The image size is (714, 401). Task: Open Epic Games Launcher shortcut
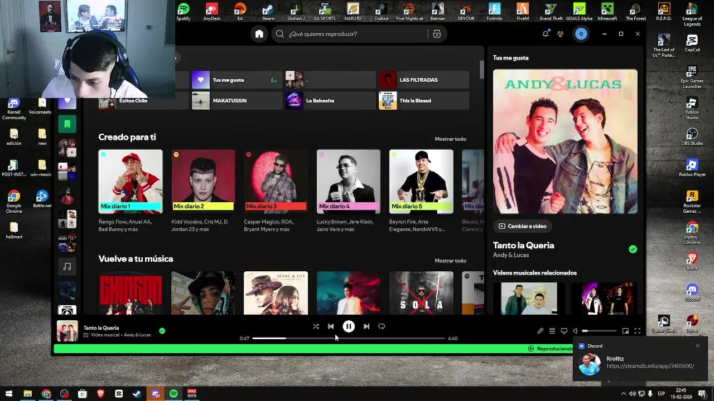pyautogui.click(x=692, y=77)
